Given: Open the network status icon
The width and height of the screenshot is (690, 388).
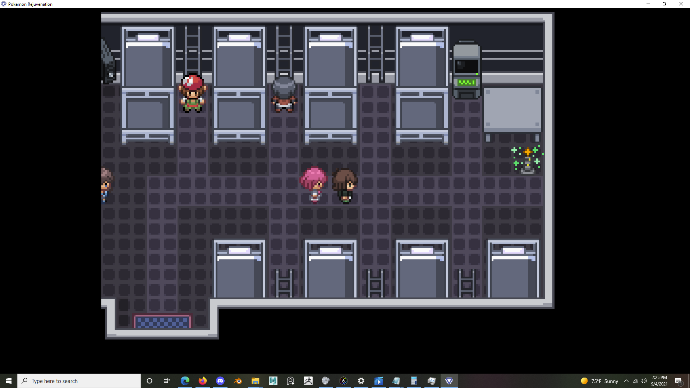Looking at the screenshot, I should [635, 381].
